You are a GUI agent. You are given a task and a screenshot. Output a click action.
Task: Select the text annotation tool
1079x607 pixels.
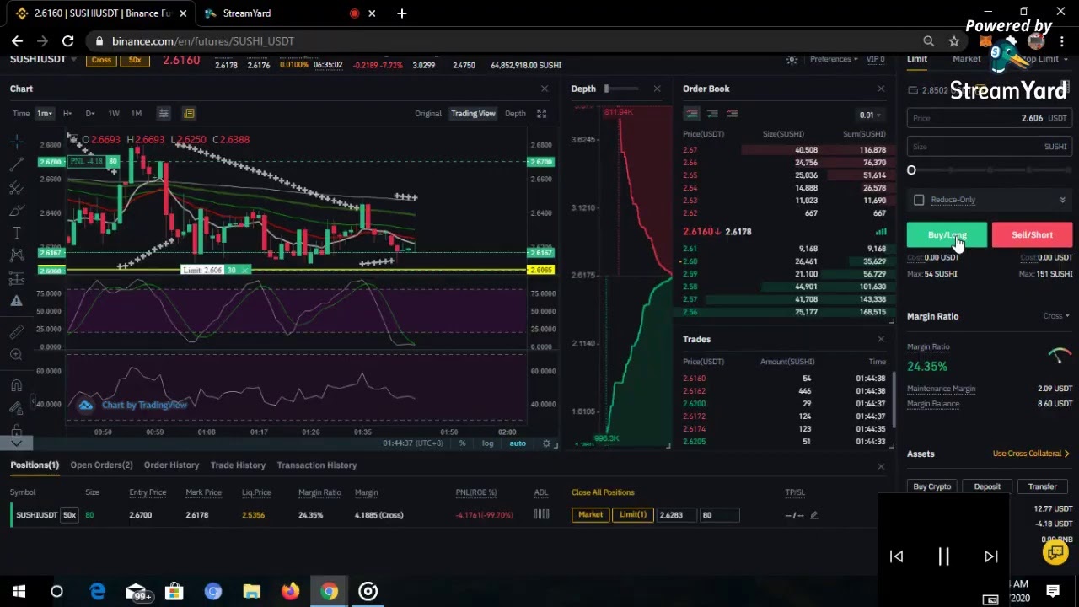(x=16, y=233)
